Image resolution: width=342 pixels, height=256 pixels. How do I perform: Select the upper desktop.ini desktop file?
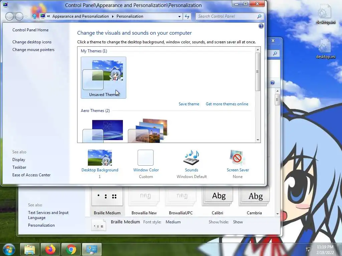point(325,14)
